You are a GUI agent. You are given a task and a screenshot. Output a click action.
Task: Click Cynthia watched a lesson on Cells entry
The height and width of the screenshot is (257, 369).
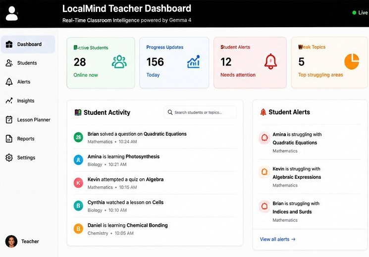coord(155,206)
